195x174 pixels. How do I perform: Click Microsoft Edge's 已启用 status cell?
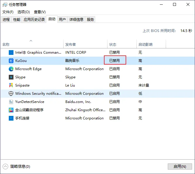[114, 69]
